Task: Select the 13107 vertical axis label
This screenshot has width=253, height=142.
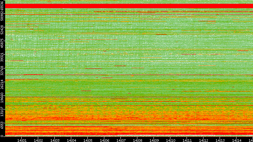Action: (2, 111)
